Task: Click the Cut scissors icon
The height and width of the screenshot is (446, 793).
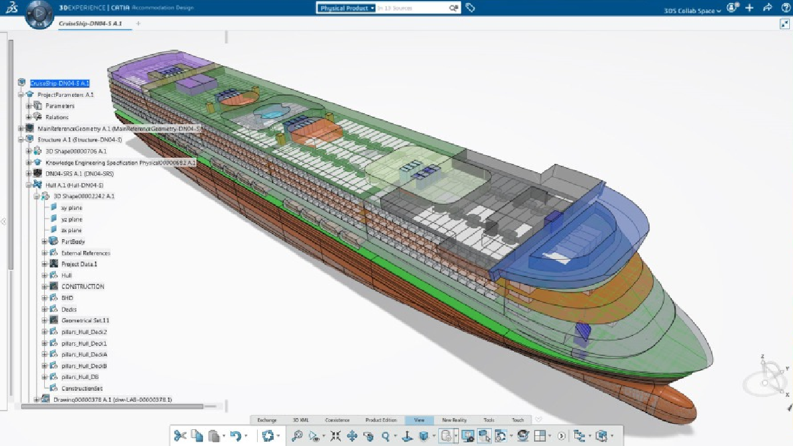Action: [x=180, y=436]
